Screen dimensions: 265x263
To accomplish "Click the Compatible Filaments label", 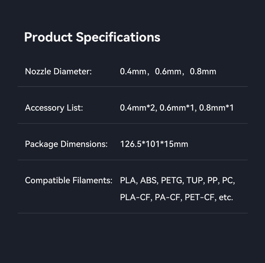I will point(69,181).
